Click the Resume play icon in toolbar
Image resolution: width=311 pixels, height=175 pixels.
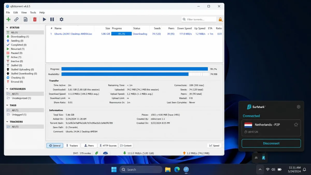[44, 19]
